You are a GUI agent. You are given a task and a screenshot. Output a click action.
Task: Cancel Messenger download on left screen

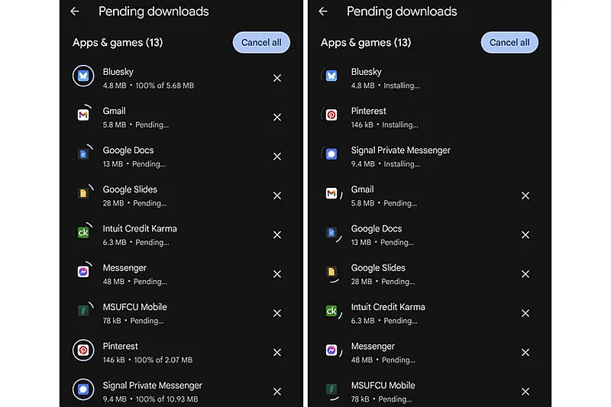point(277,274)
